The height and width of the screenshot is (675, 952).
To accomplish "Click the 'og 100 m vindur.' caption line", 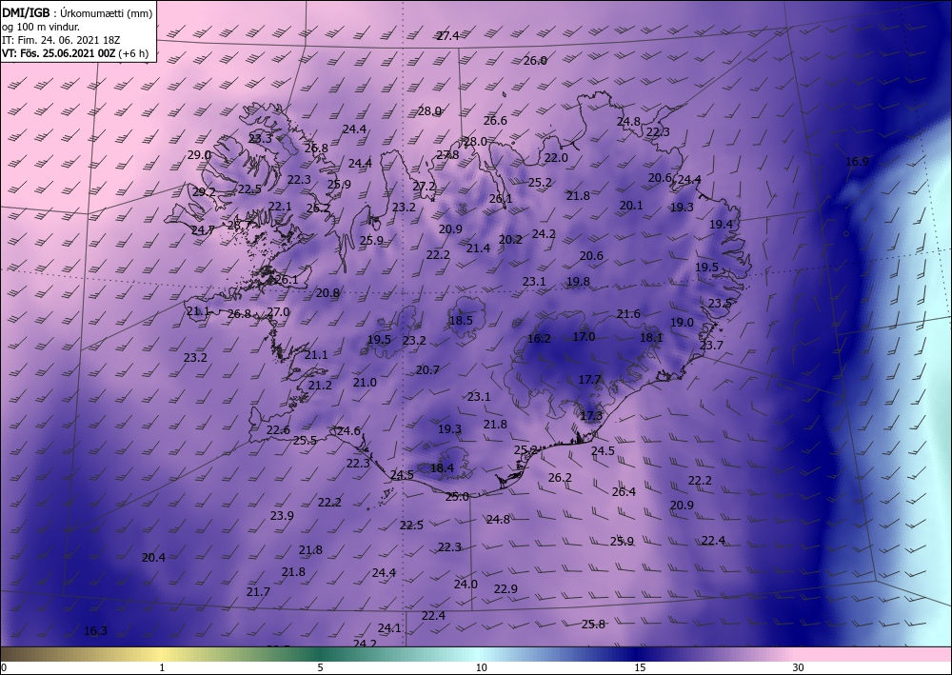I will [41, 28].
